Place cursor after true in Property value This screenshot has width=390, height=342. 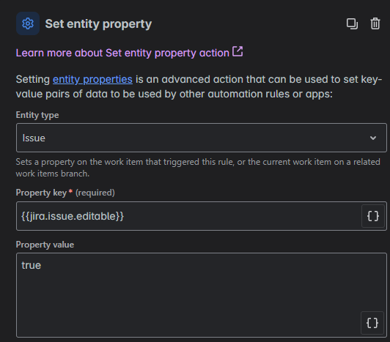(x=41, y=265)
